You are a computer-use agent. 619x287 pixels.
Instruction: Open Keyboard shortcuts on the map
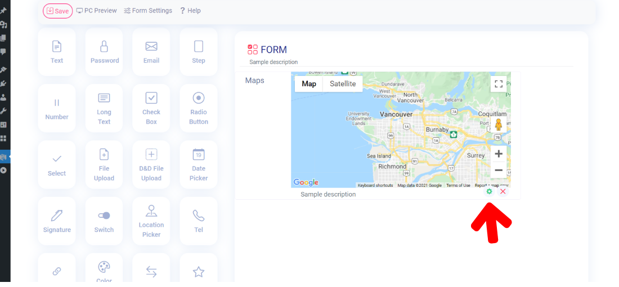pos(375,186)
